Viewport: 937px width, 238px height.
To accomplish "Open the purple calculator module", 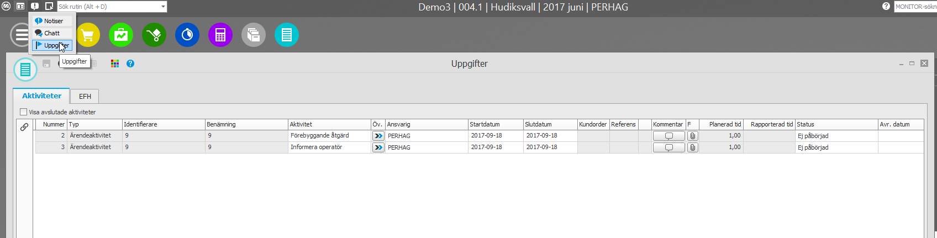I will click(220, 35).
